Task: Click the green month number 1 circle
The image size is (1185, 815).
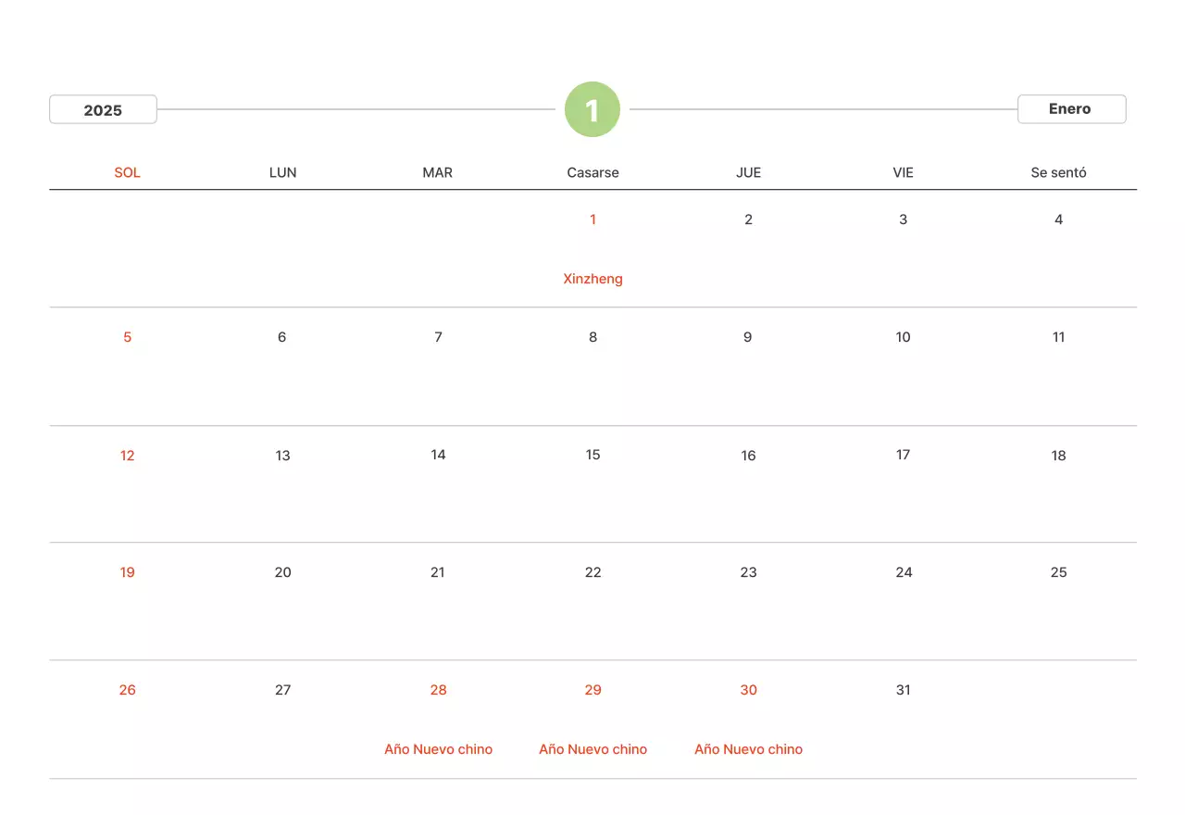Action: [592, 109]
